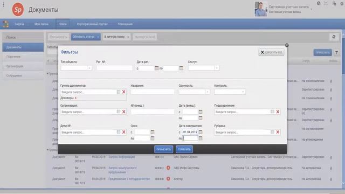Image resolution: width=345 pixels, height=194 pixels.
Task: Open calendar for Дата (внеш.) end date
Action: pyautogui.click(x=201, y=118)
